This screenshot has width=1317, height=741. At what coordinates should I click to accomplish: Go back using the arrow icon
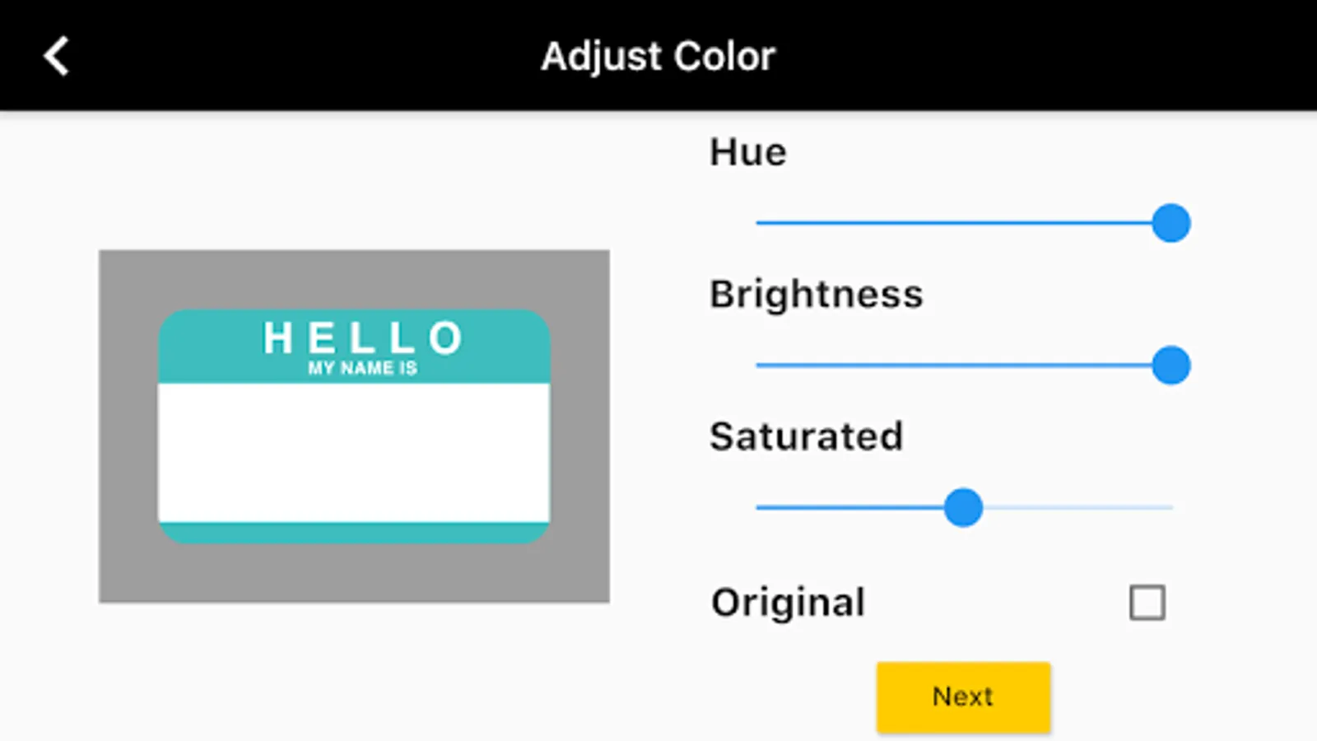[56, 57]
